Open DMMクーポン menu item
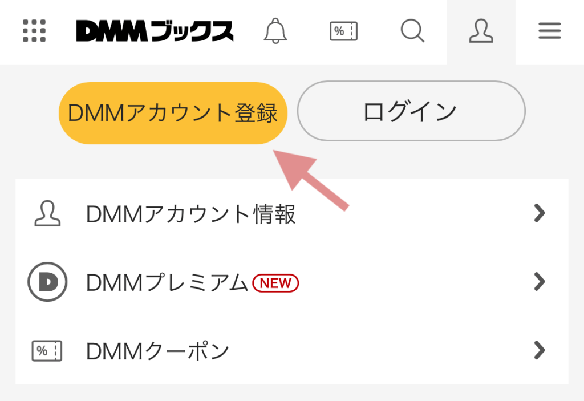584x401 pixels. click(292, 350)
